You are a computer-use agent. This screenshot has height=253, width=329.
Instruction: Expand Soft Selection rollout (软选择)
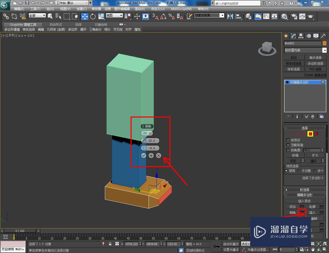click(305, 190)
